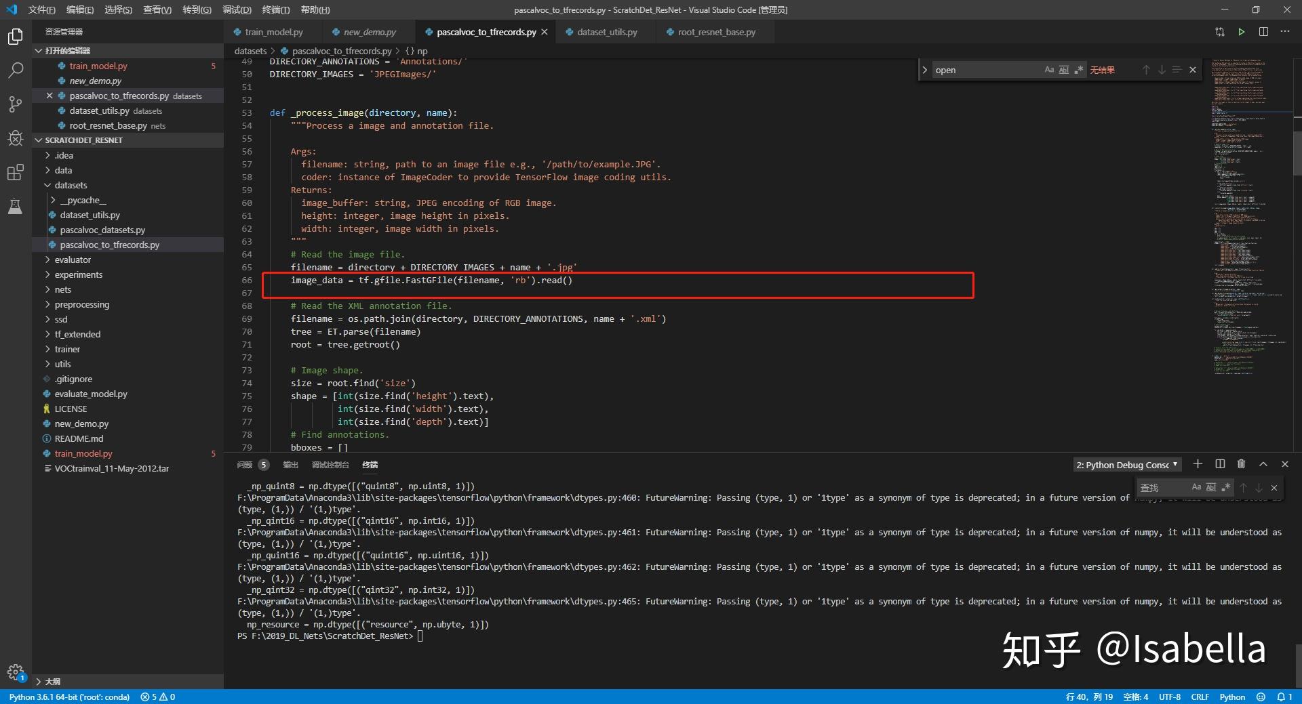Toggle regex mode in editor find box
1302x704 pixels.
(1078, 70)
